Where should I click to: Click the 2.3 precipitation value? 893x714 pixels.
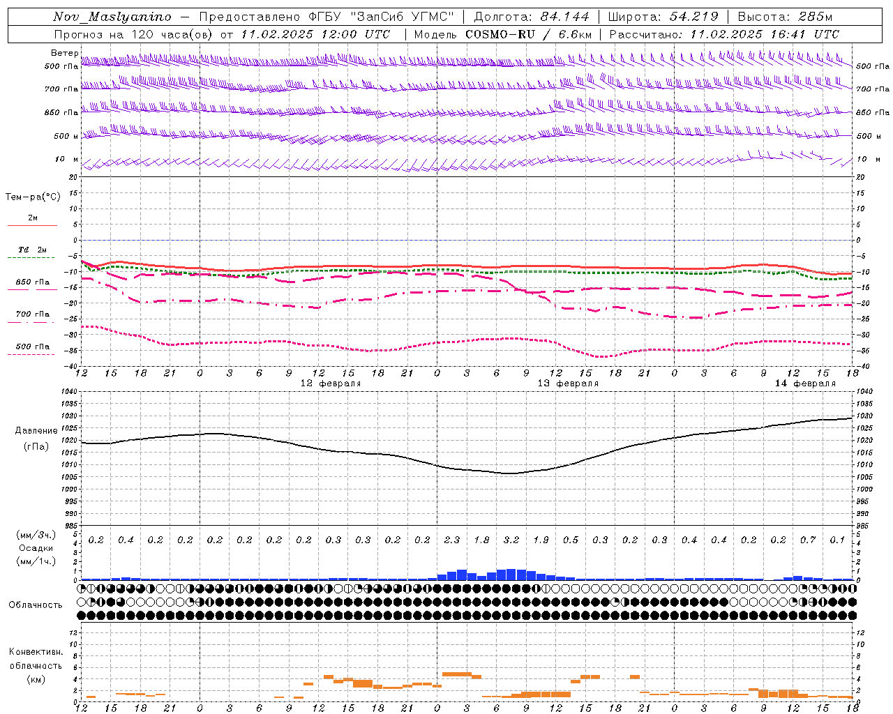point(452,540)
